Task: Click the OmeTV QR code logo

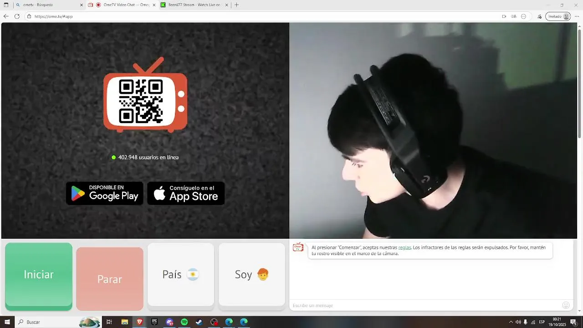Action: 145,95
